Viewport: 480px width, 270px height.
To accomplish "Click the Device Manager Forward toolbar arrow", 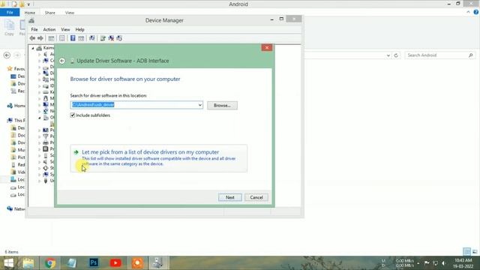I will coord(40,38).
